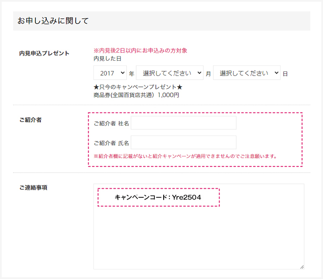
Task: Click the red ※紹介者欄 warning note
Action: pos(185,156)
